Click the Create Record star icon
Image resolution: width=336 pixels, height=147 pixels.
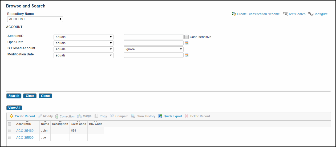[11, 116]
